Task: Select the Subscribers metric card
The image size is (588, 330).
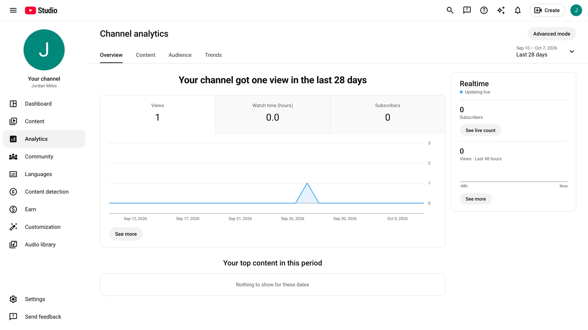Action: [388, 115]
